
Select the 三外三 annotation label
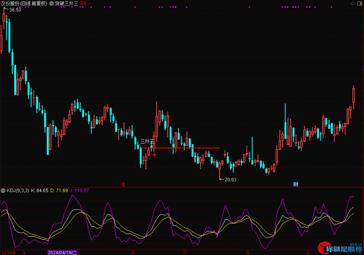[x=147, y=141]
